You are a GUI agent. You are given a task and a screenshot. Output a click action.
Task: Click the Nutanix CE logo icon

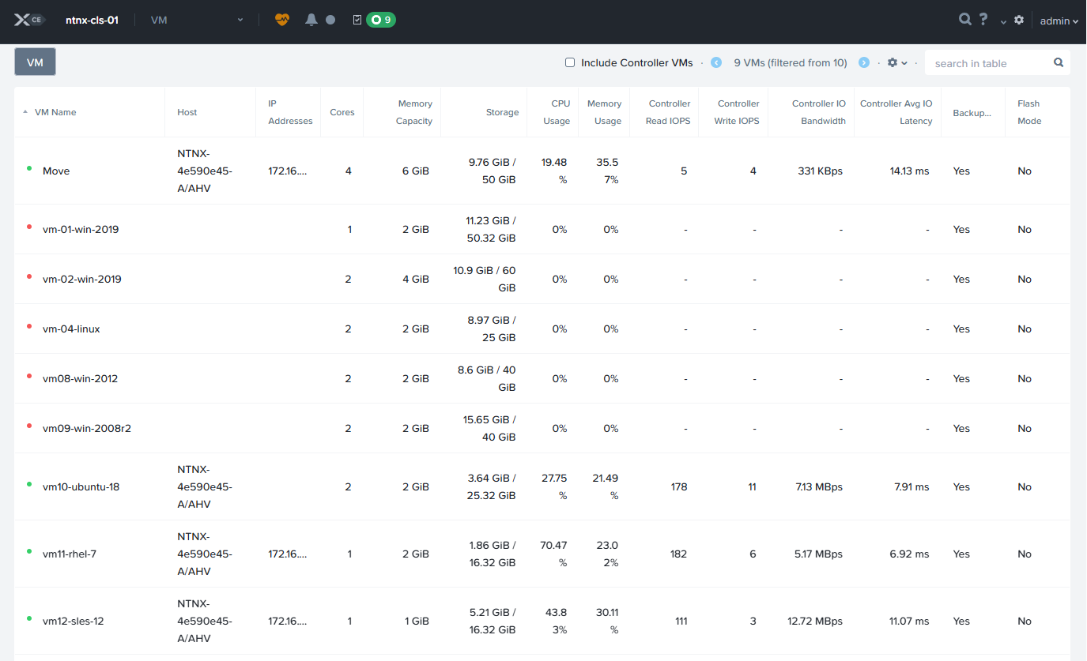[x=27, y=20]
